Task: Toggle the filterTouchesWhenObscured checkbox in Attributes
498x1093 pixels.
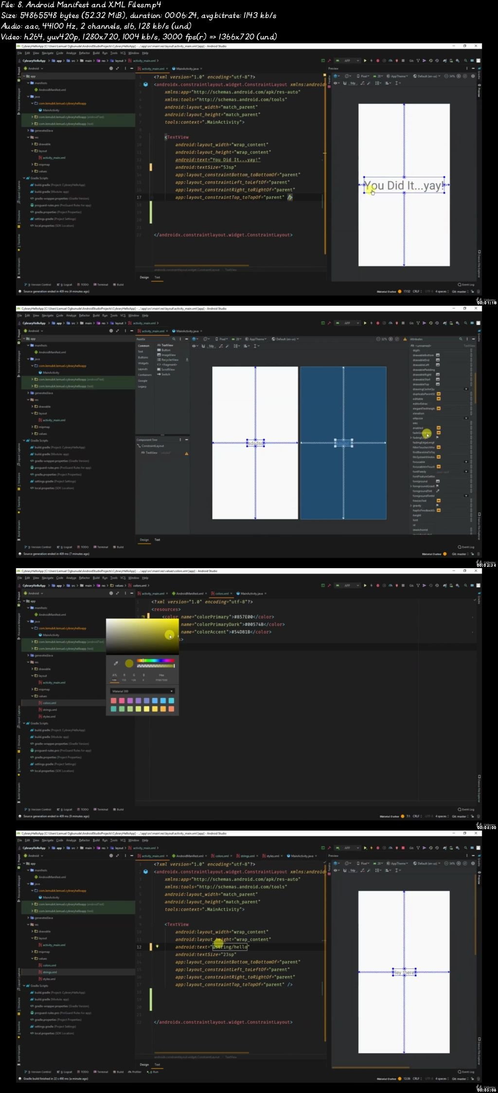Action: [439, 447]
